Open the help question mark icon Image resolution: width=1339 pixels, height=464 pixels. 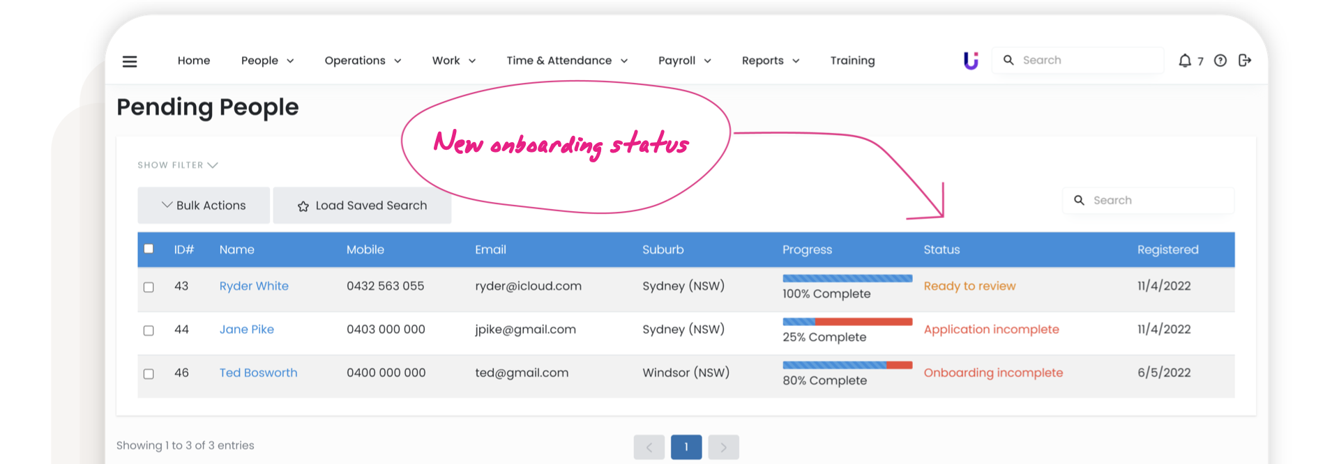1220,61
